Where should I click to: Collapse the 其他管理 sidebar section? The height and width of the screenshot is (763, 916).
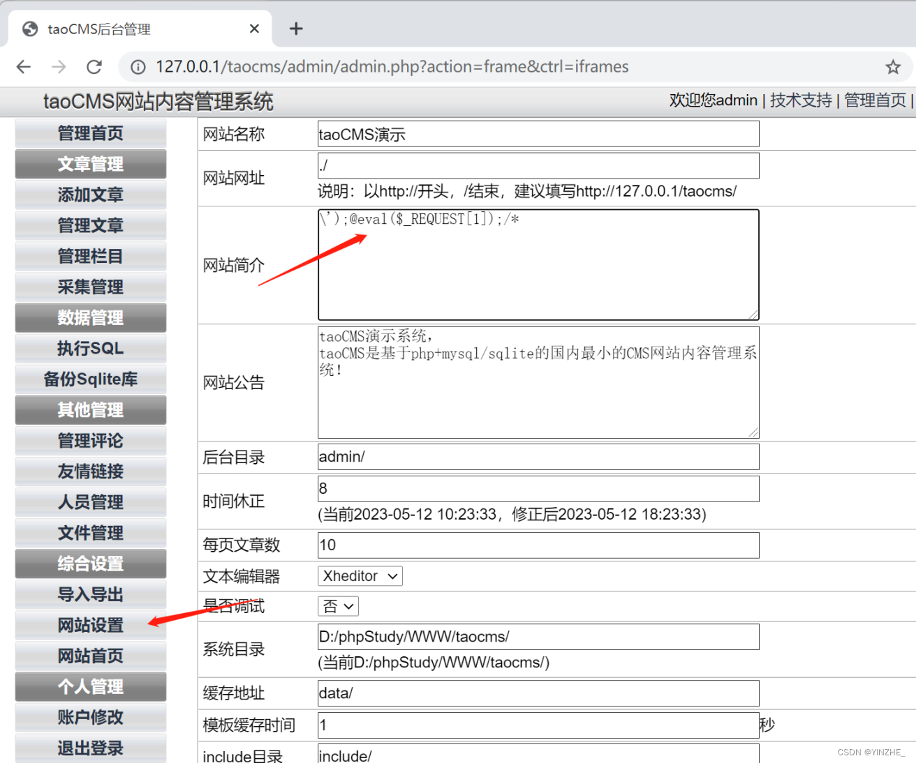coord(91,410)
